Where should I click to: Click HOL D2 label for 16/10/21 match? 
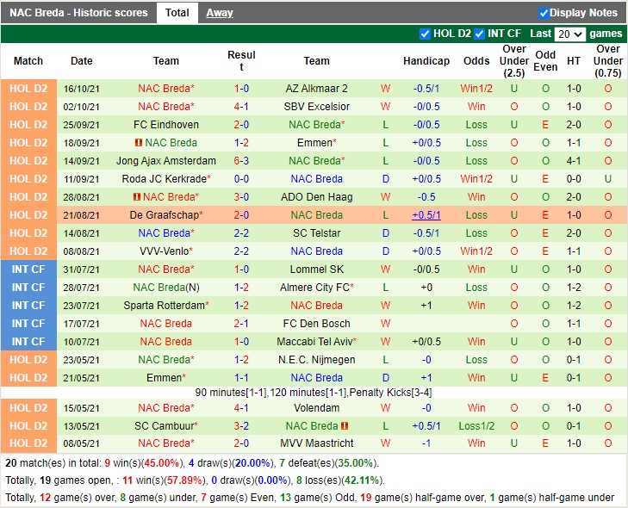pyautogui.click(x=28, y=89)
